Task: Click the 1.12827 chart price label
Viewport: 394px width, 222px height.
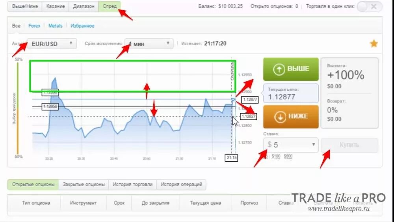Action: click(x=249, y=116)
